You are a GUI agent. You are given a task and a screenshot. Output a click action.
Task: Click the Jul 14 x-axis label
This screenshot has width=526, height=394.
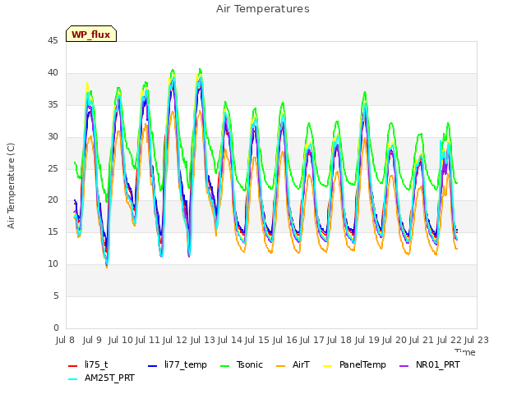point(230,341)
